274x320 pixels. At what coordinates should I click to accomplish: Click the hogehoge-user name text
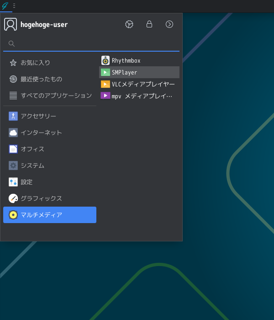(x=44, y=25)
